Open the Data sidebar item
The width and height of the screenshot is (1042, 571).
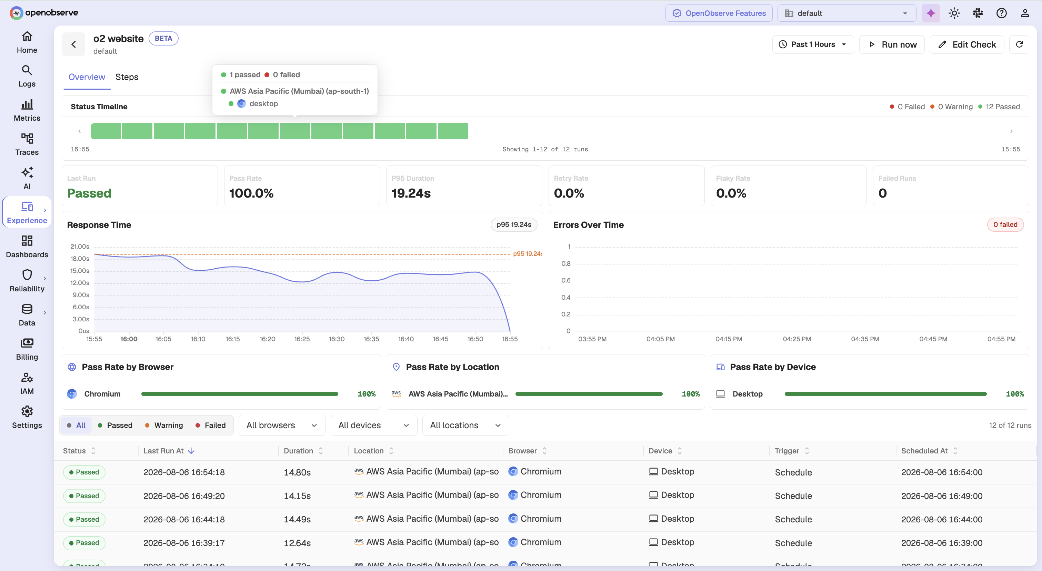pyautogui.click(x=27, y=315)
